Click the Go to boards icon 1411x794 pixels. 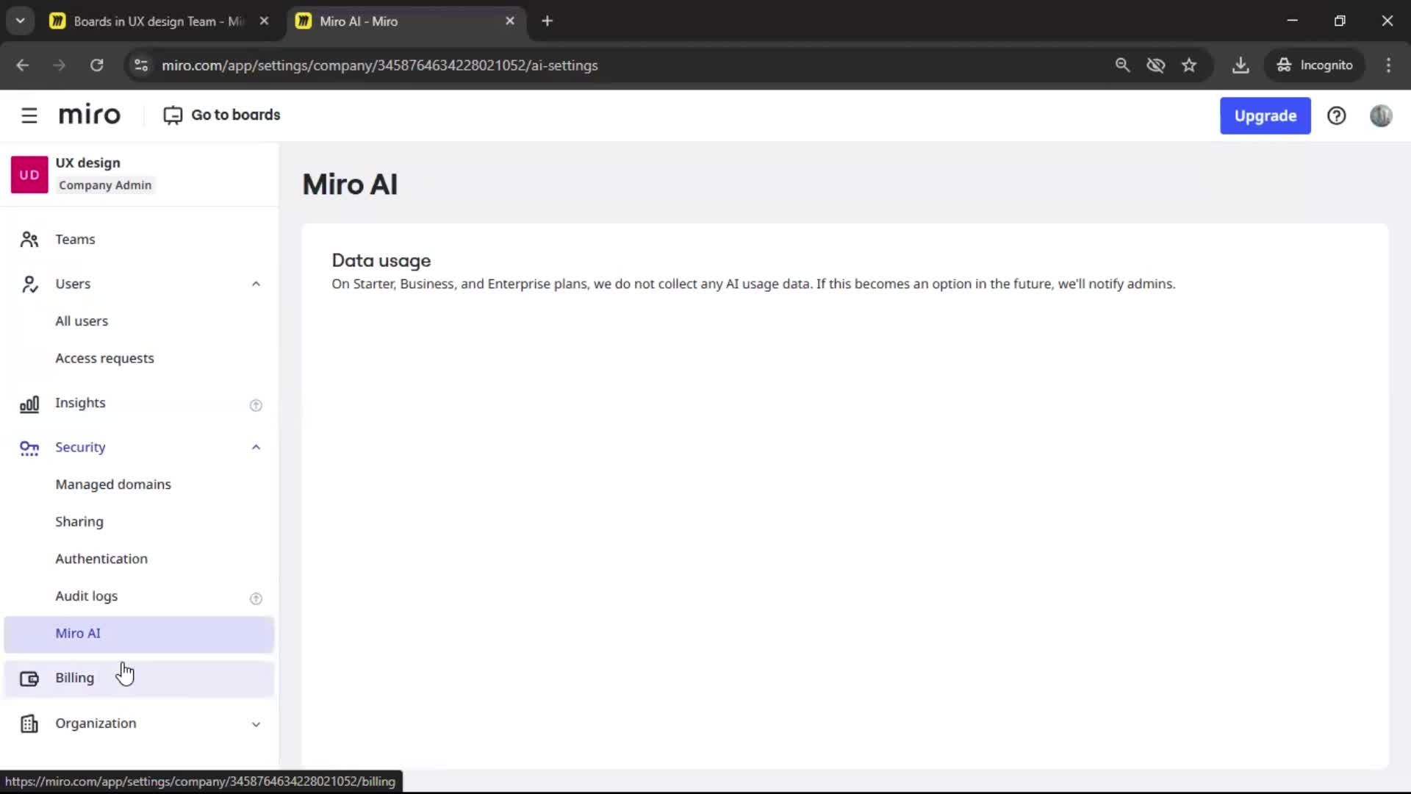[x=173, y=115]
